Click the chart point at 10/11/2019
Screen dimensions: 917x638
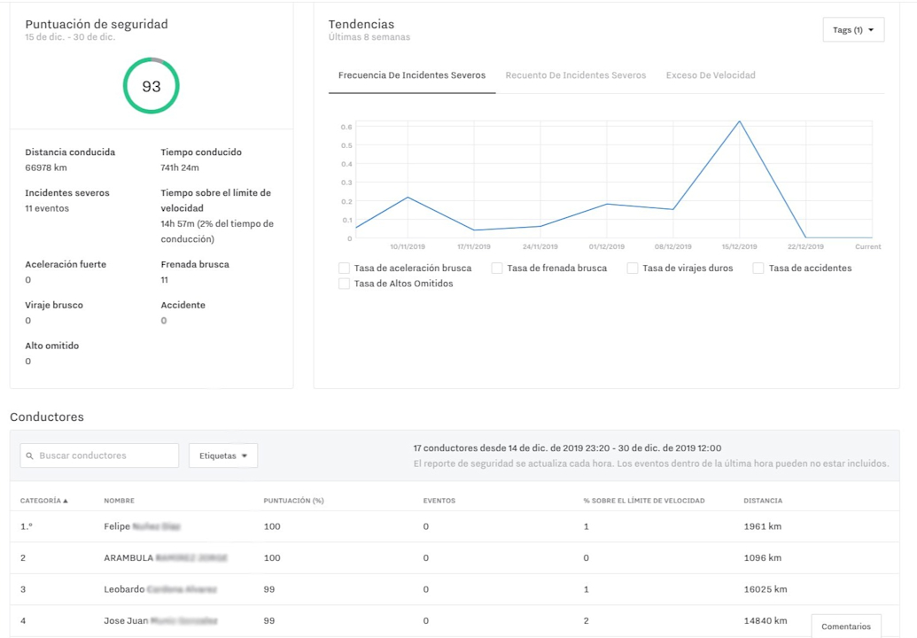[x=408, y=198]
